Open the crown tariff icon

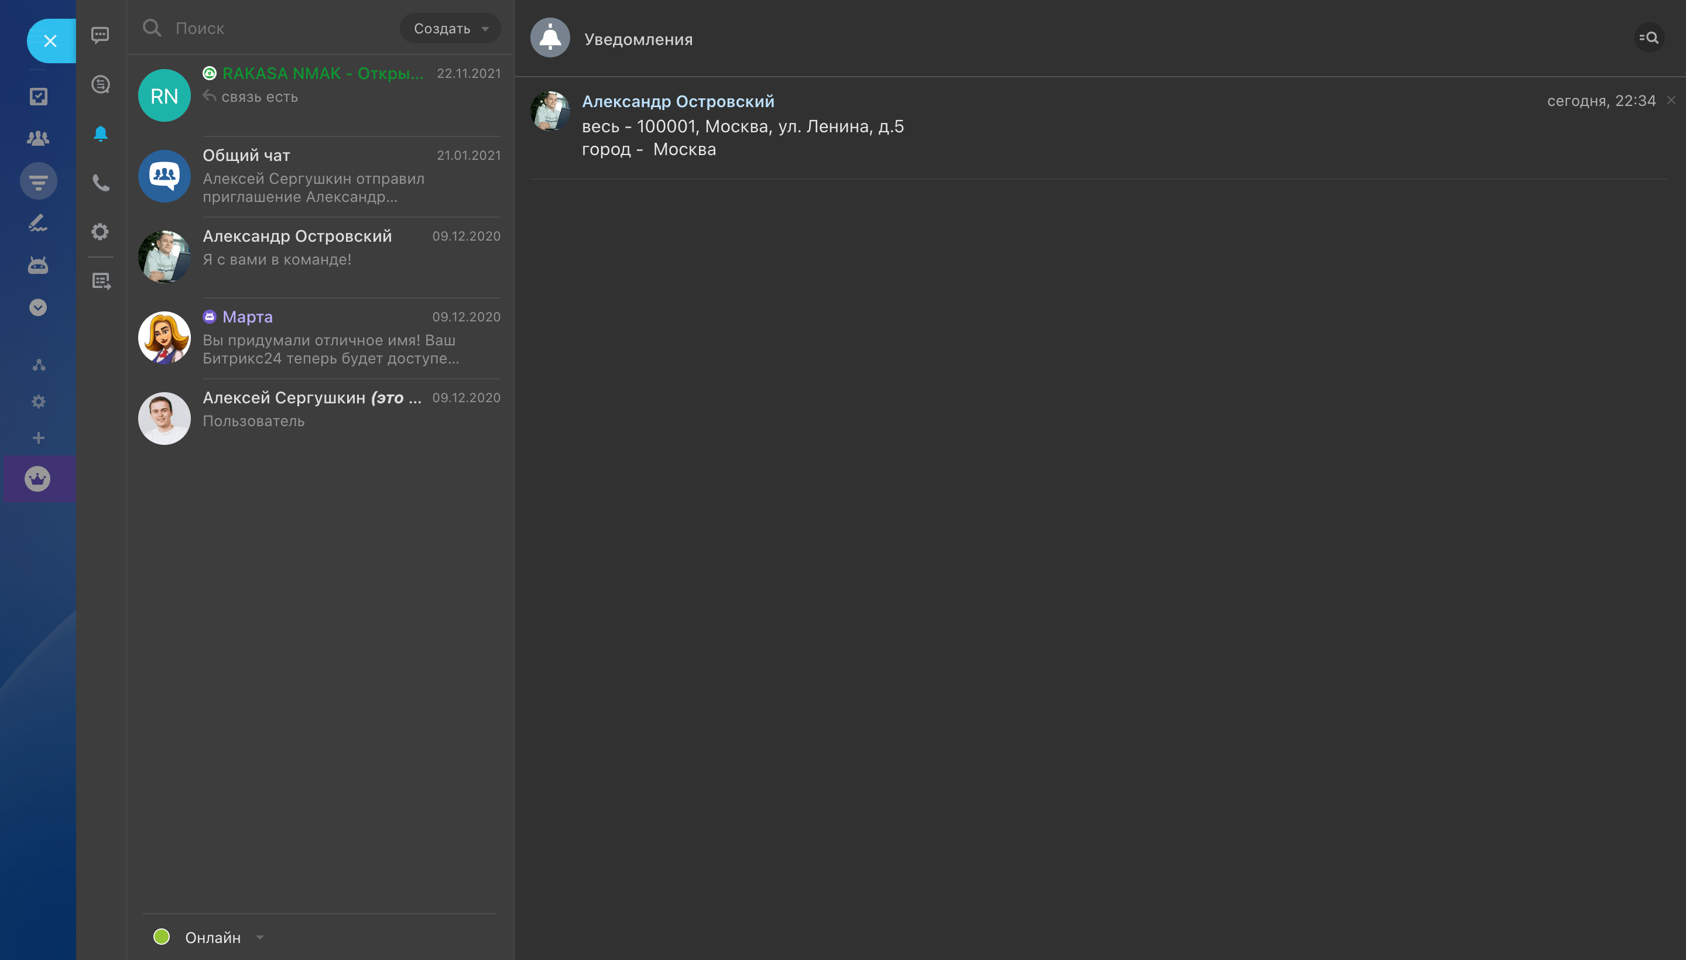tap(37, 479)
